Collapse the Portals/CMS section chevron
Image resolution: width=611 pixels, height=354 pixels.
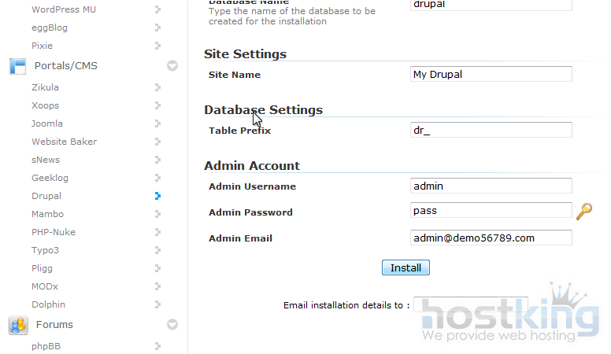click(172, 66)
